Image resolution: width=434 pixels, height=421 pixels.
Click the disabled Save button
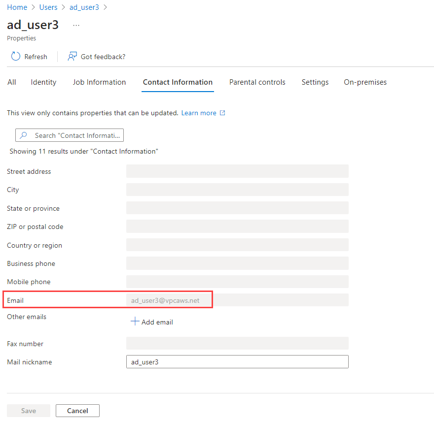coord(28,410)
